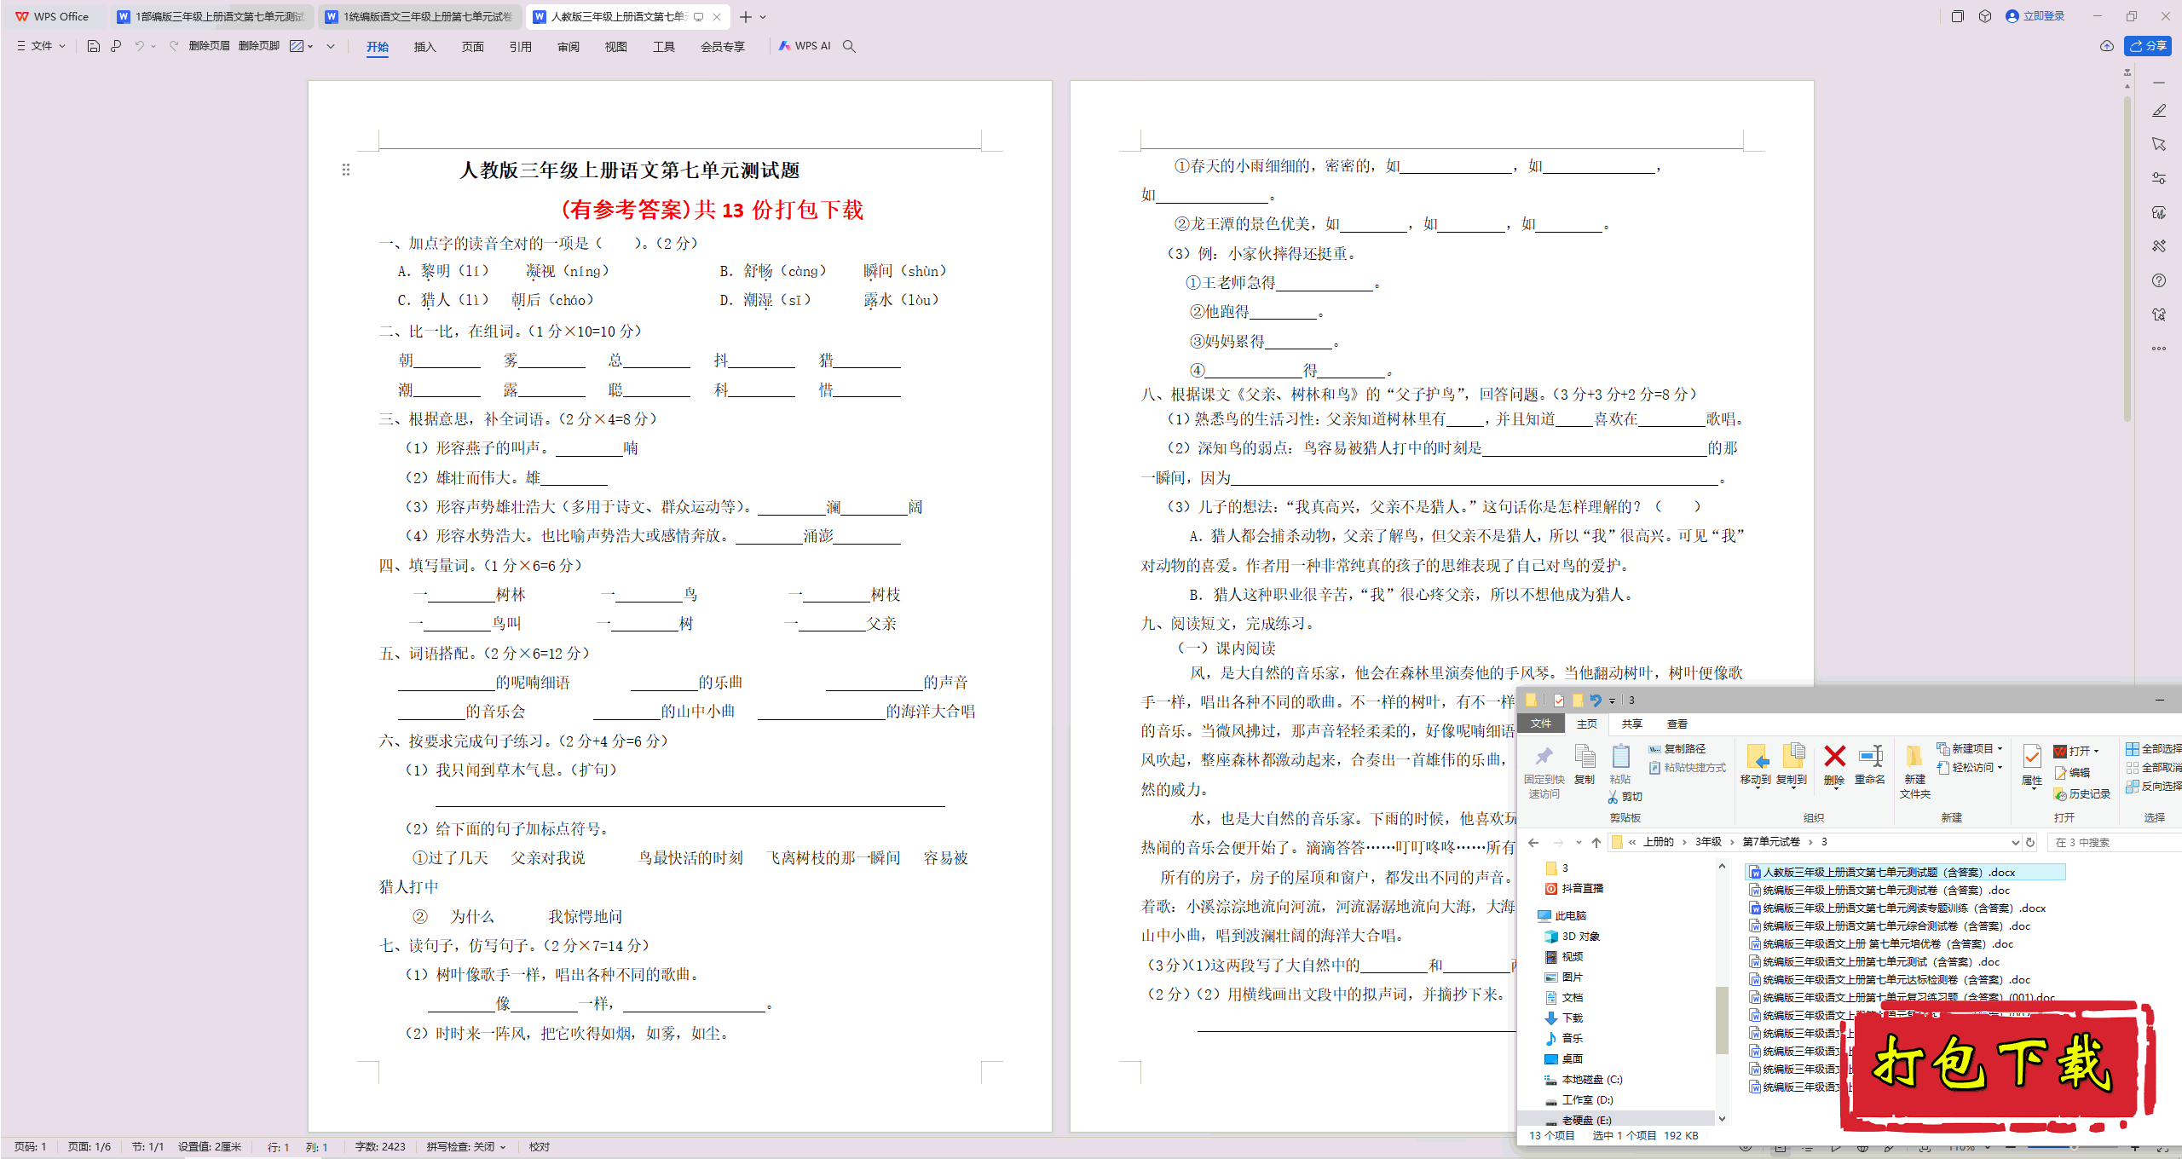The image size is (2182, 1159).
Task: Open the 插入 ribbon tab
Action: [x=425, y=47]
